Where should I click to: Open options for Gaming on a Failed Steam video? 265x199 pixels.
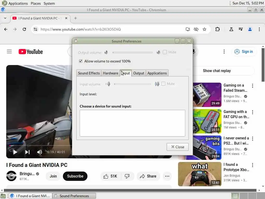(253, 86)
